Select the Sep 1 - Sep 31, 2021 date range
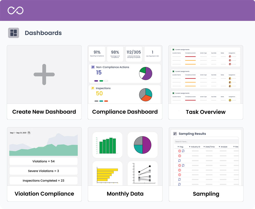 (x=18, y=133)
